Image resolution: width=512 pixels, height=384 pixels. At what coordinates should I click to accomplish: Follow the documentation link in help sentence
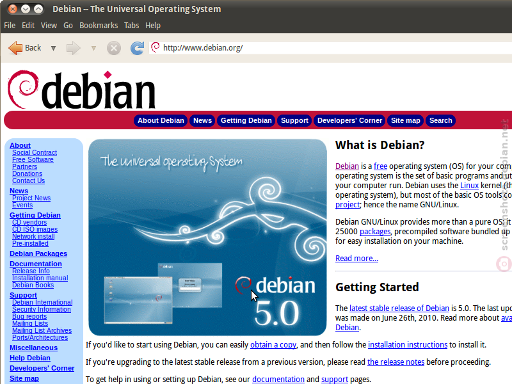[x=278, y=380]
